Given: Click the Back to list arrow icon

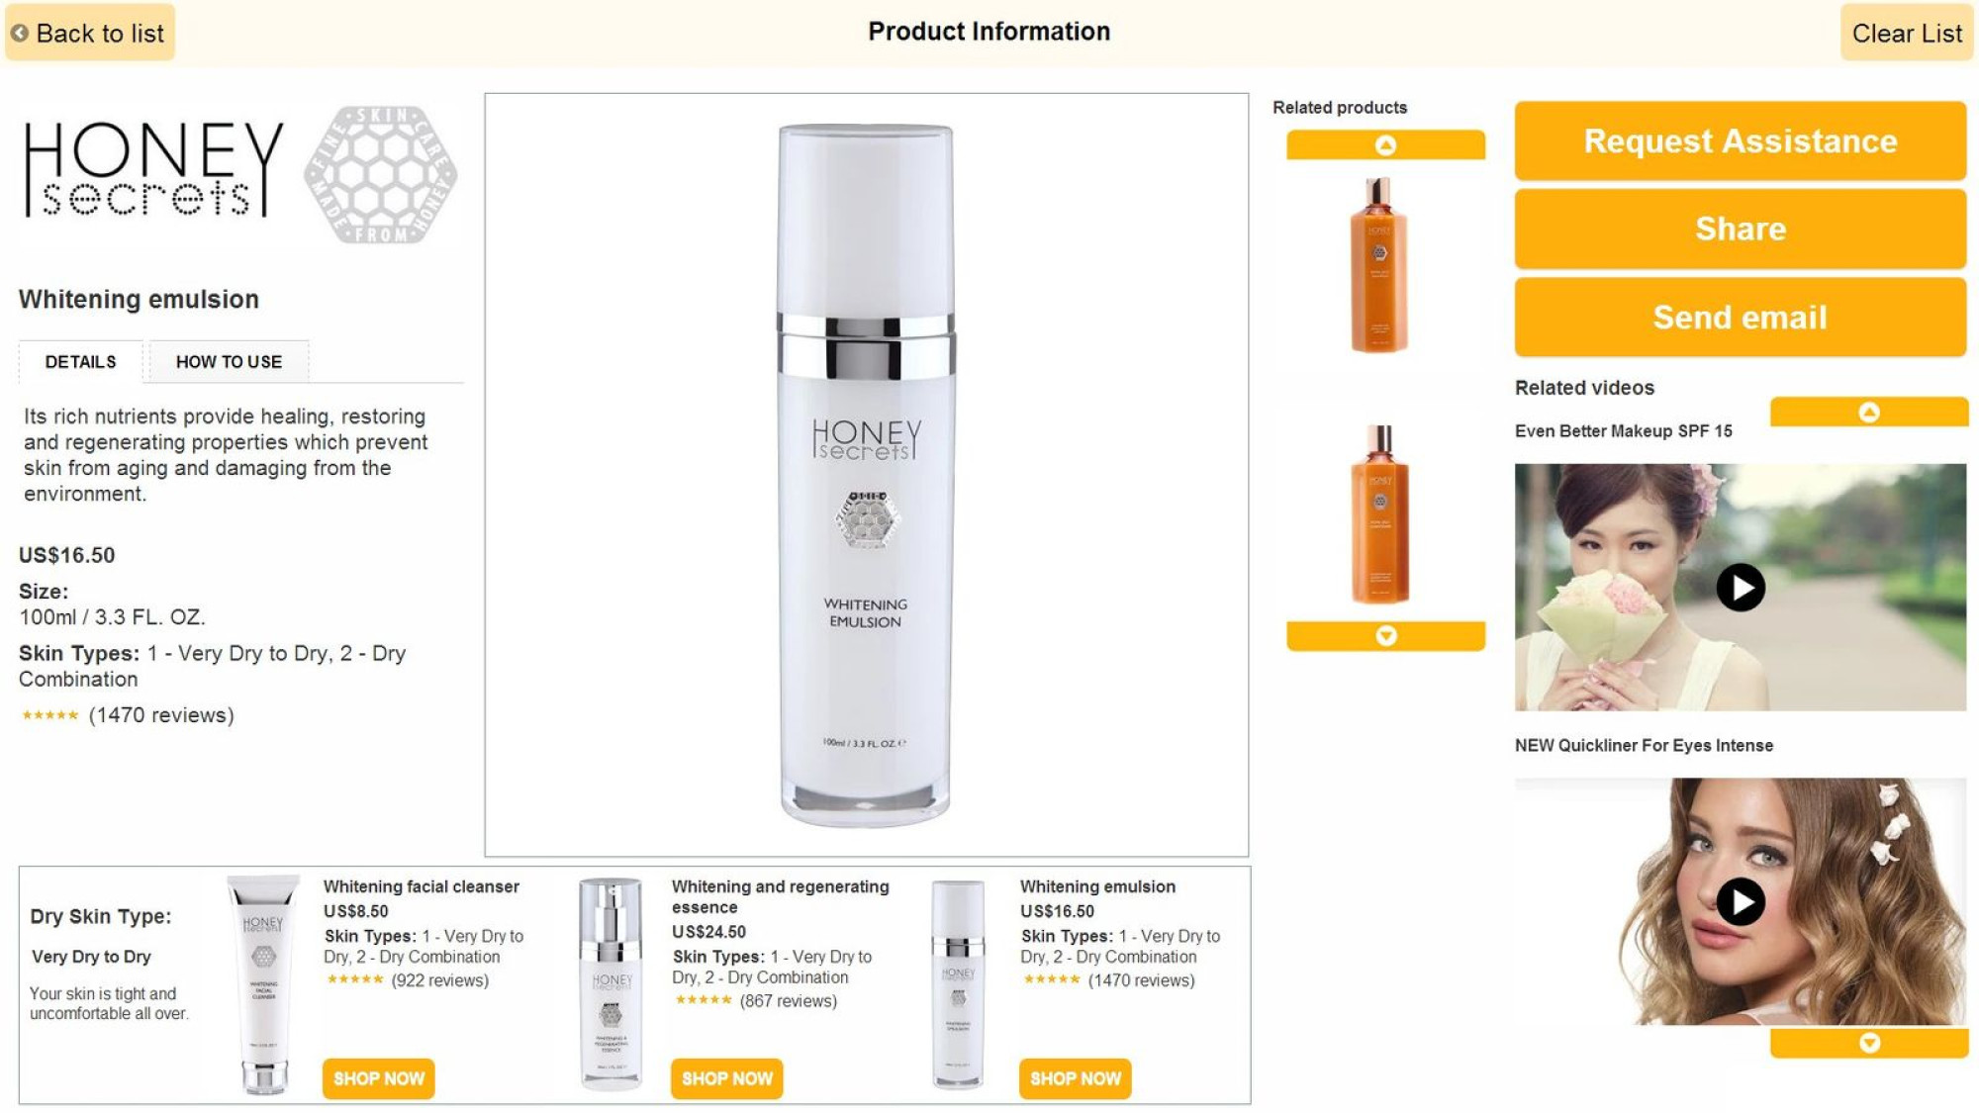Looking at the screenshot, I should (20, 33).
